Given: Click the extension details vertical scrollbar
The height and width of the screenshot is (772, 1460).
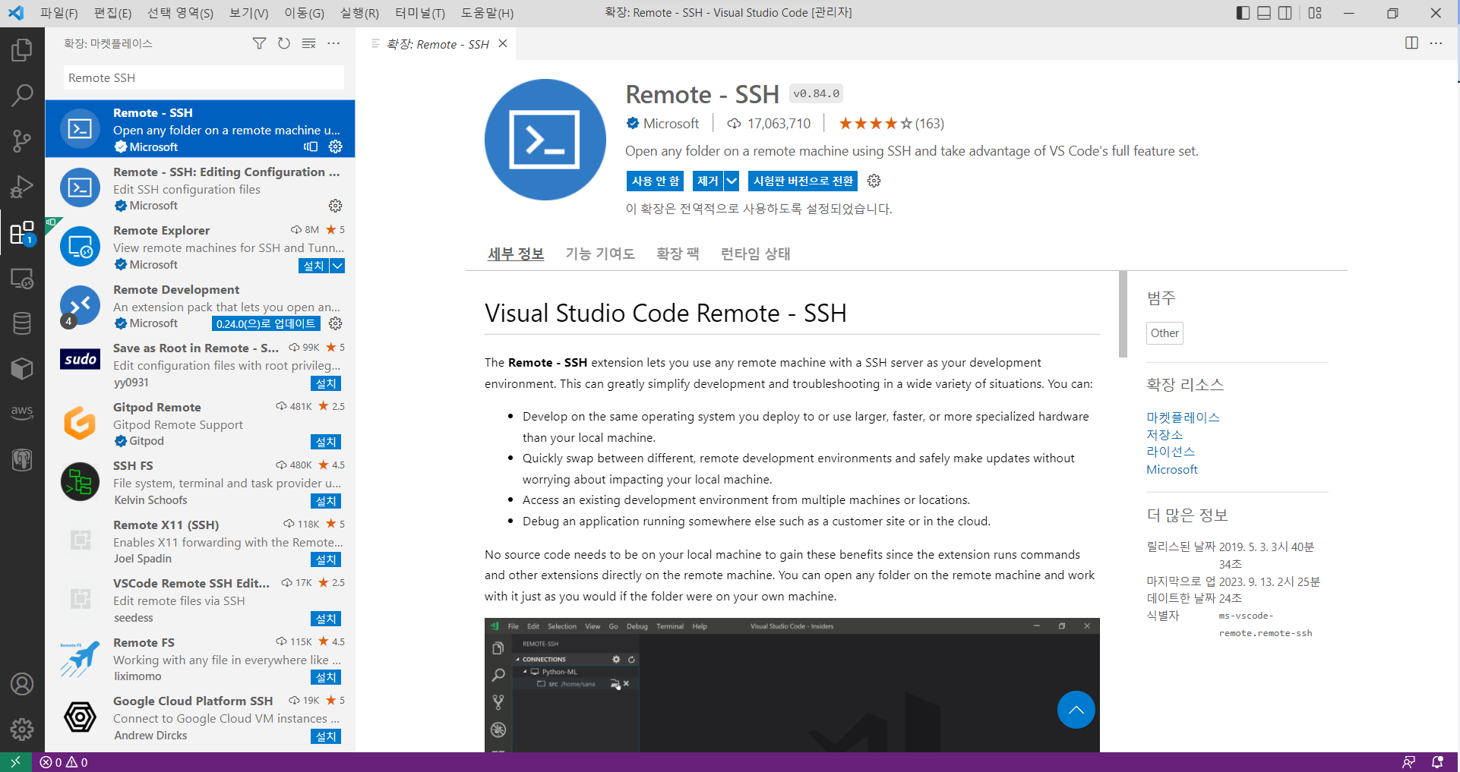Looking at the screenshot, I should click(1123, 314).
